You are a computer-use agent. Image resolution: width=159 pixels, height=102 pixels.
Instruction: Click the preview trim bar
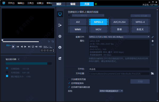(21, 42)
